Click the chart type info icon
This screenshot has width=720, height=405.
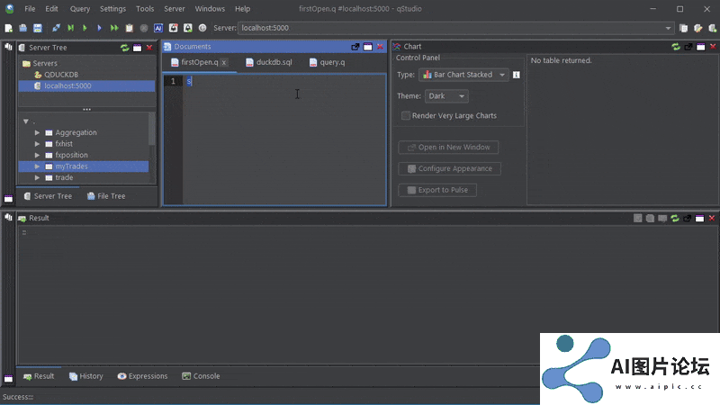[516, 75]
